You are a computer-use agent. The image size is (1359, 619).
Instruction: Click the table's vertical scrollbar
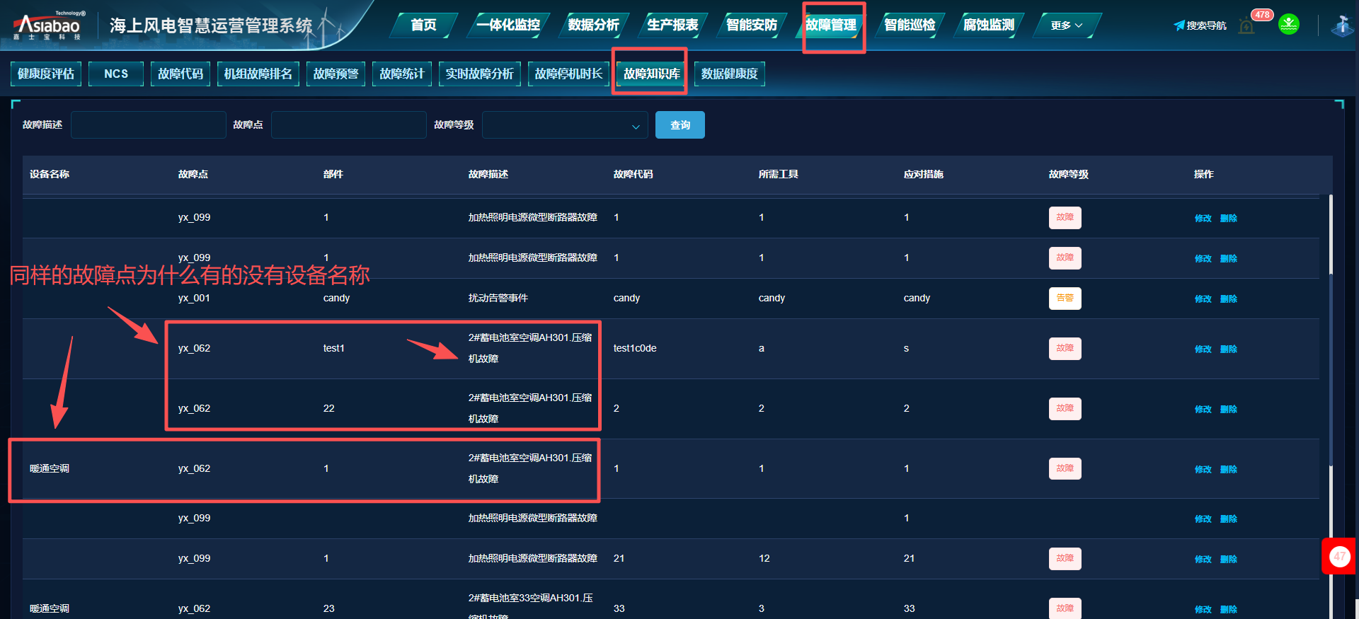click(x=1331, y=235)
